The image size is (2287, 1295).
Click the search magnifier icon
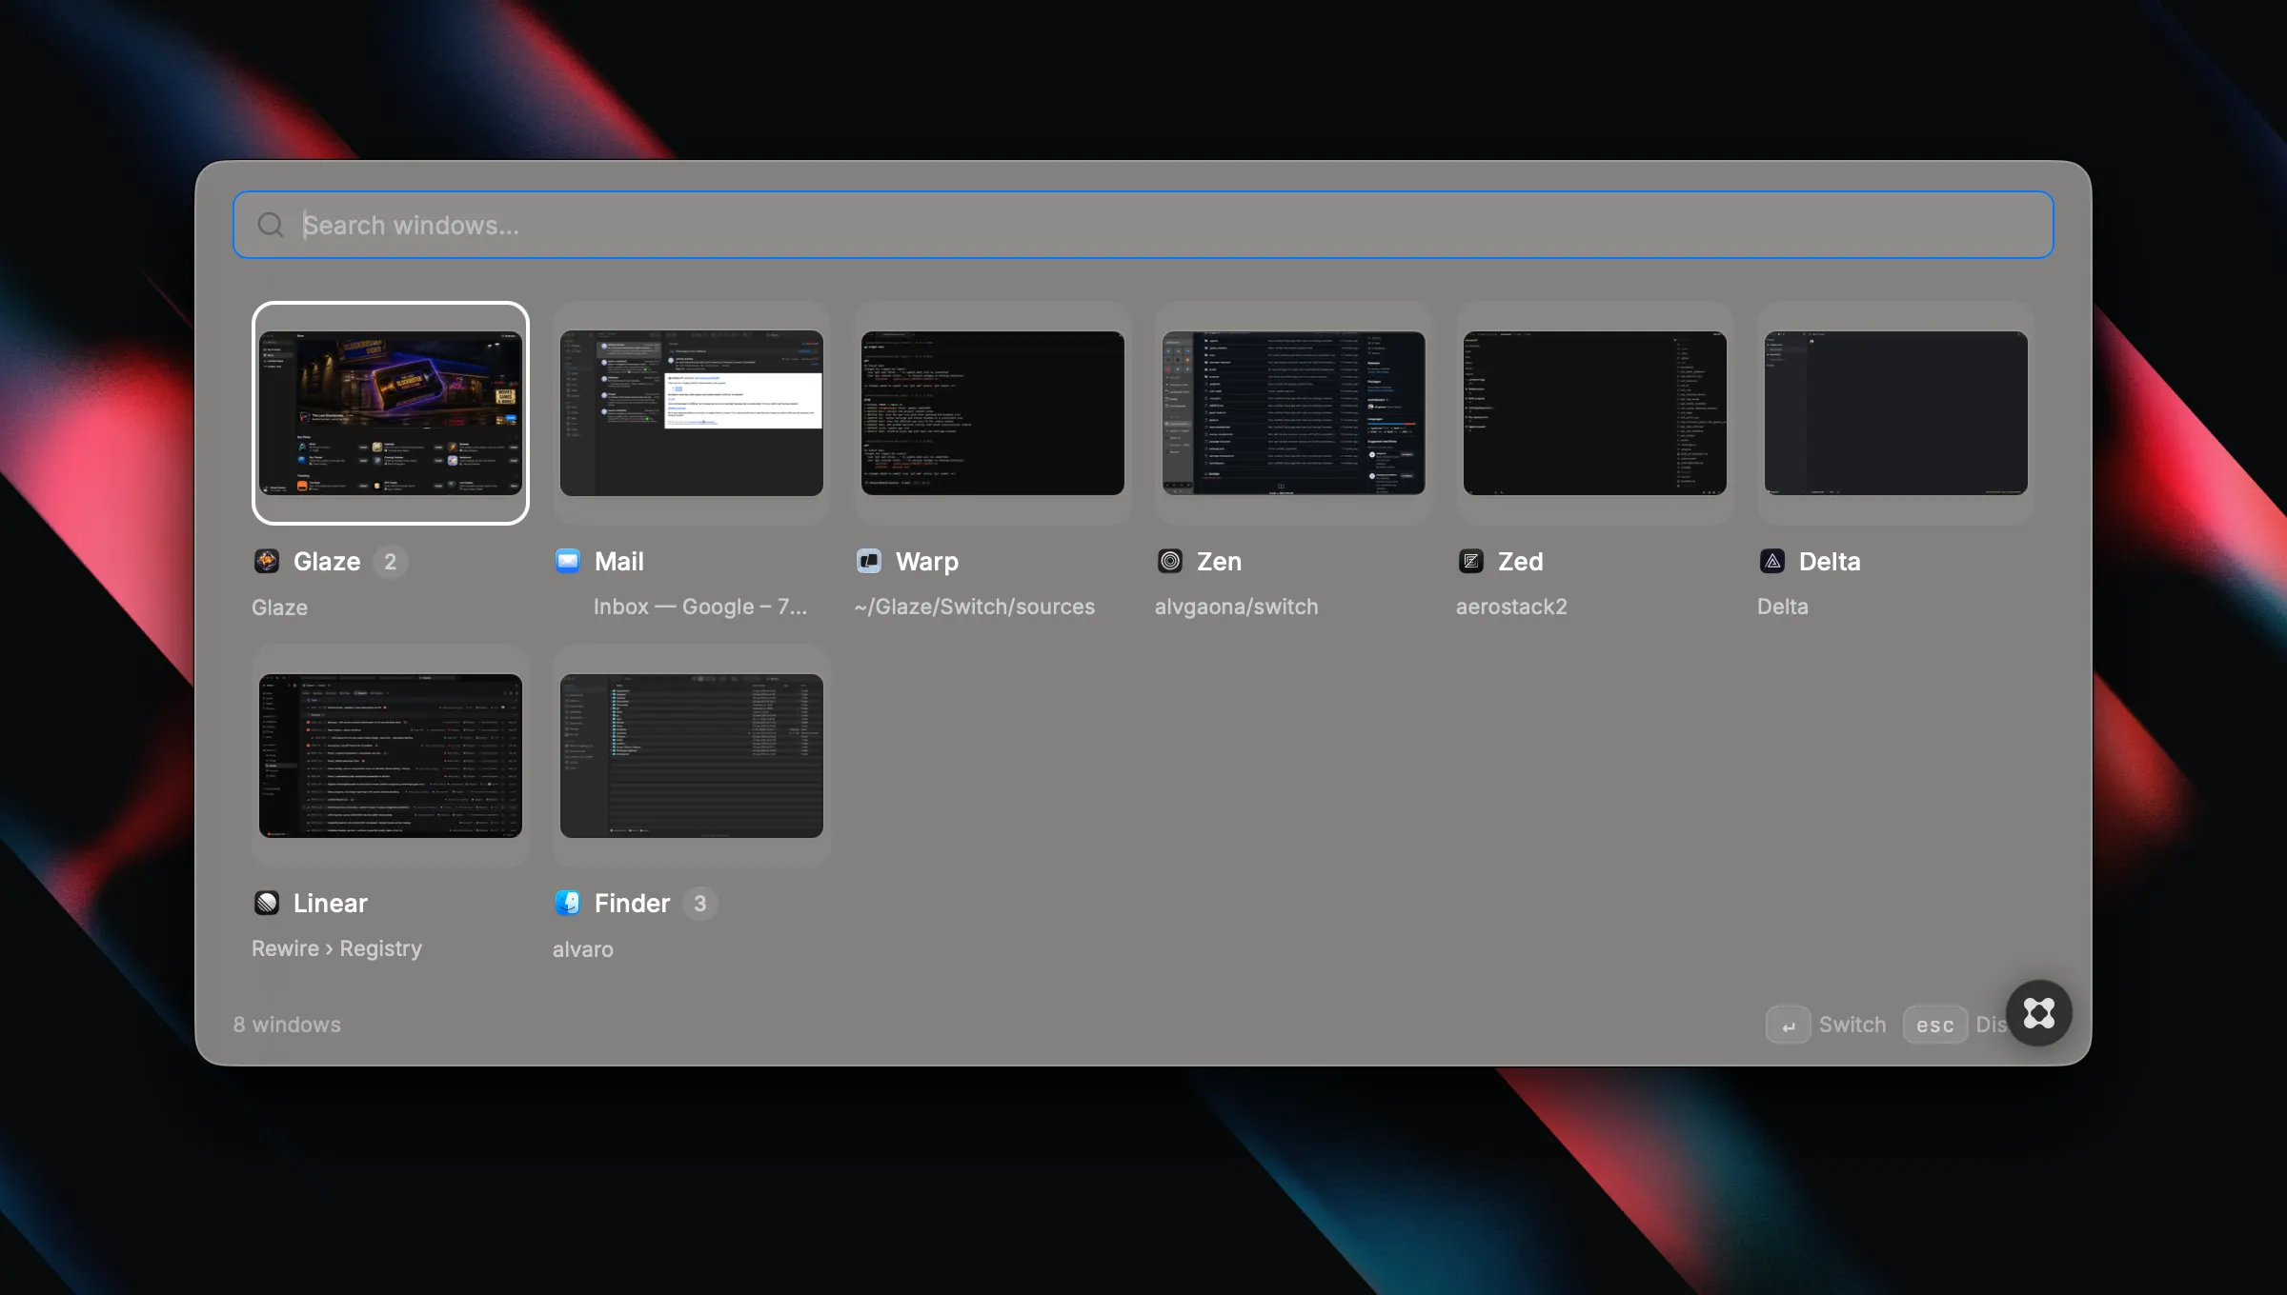(271, 225)
